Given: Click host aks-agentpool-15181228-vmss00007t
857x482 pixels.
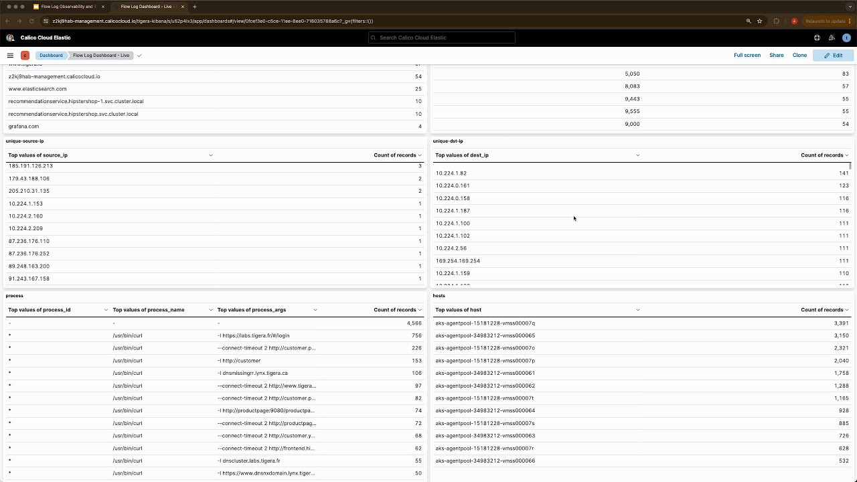Looking at the screenshot, I should coord(484,398).
